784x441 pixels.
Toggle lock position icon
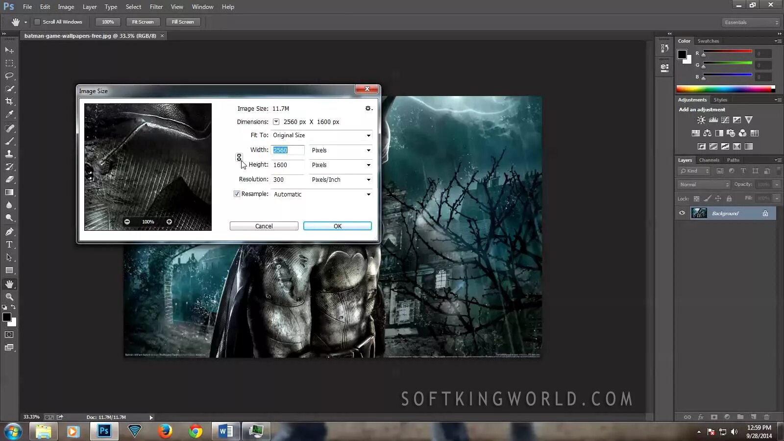tap(718, 198)
